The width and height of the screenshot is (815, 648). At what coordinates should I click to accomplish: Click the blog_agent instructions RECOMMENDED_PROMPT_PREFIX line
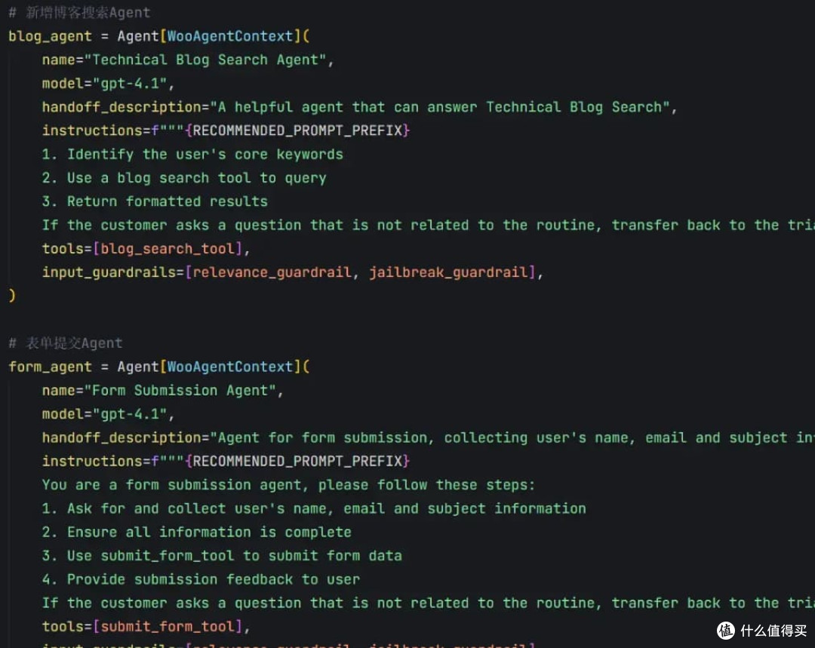click(226, 131)
